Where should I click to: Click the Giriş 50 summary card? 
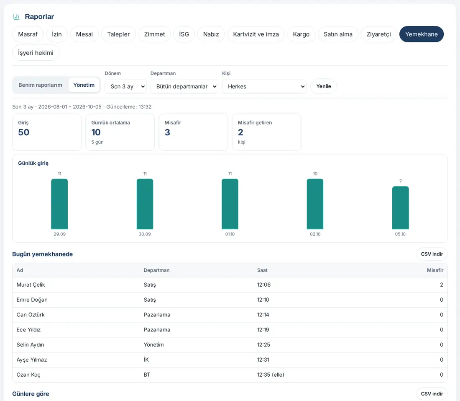pos(47,132)
